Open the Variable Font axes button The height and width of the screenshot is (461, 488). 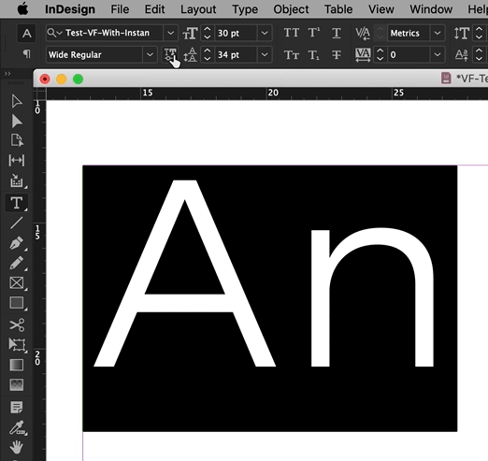click(170, 54)
